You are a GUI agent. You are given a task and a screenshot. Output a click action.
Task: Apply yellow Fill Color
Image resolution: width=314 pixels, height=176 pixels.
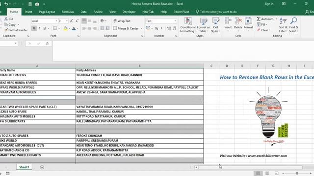65,28
